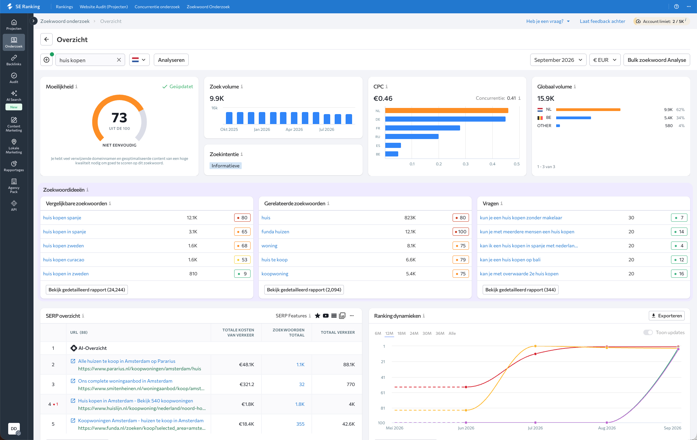The width and height of the screenshot is (697, 440).
Task: Toggle the Toon updates switch
Action: (648, 332)
